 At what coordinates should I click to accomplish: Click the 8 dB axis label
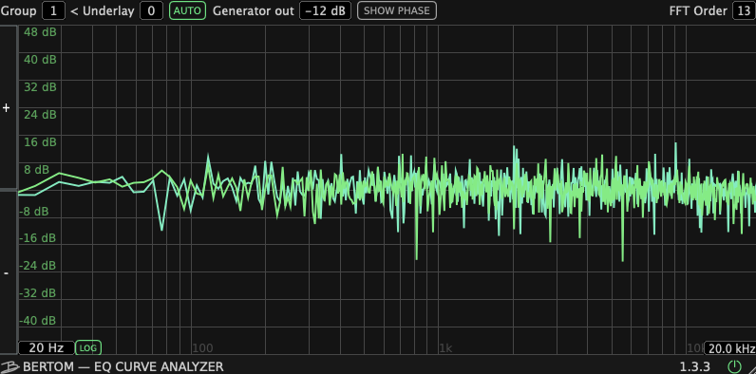(37, 170)
